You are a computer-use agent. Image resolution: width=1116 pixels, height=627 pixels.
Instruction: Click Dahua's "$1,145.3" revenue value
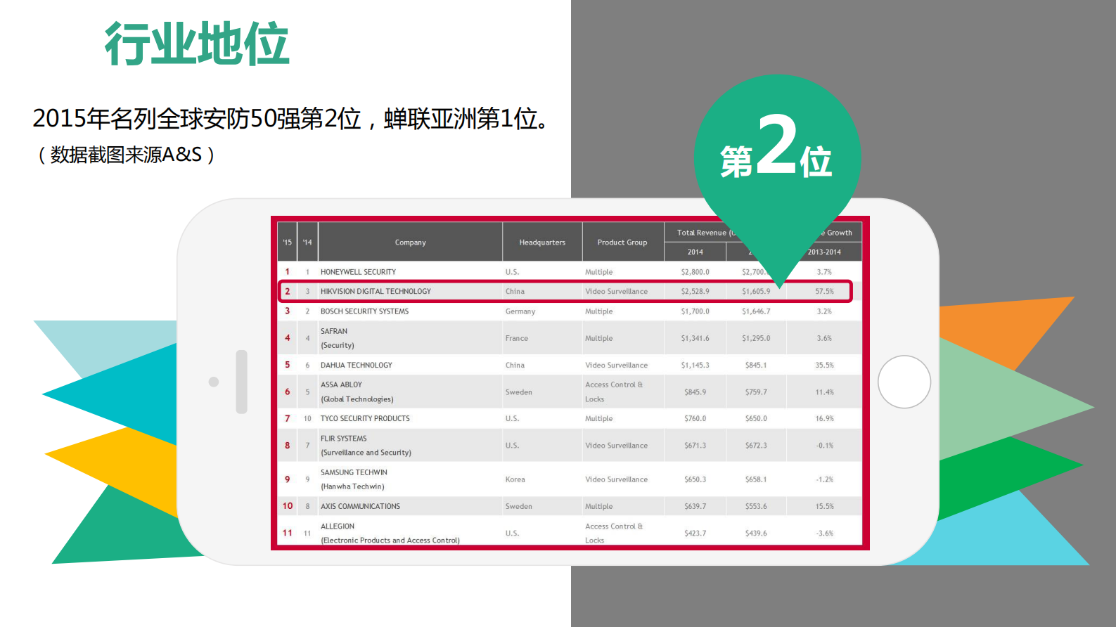click(695, 366)
